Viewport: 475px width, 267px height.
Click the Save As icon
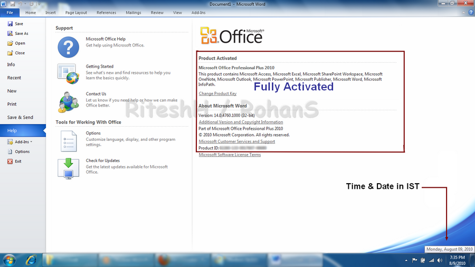(x=10, y=33)
